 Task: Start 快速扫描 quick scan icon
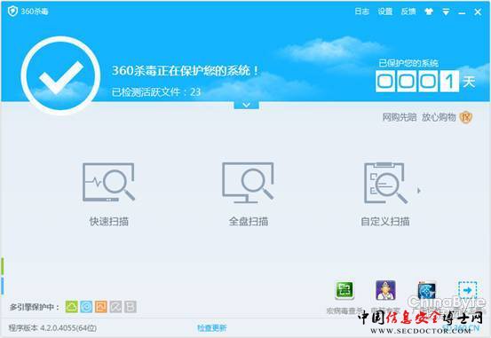(x=108, y=182)
